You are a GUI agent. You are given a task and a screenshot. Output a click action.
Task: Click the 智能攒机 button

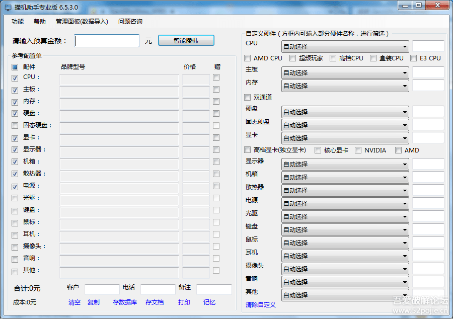(x=186, y=41)
